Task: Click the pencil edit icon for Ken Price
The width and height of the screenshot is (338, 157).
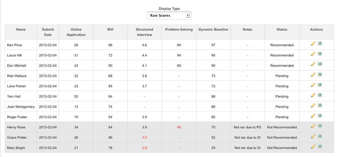Action: (x=313, y=43)
